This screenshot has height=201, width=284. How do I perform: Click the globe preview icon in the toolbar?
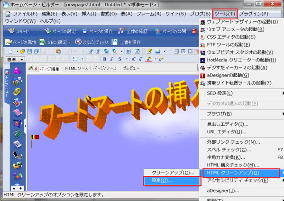click(106, 52)
